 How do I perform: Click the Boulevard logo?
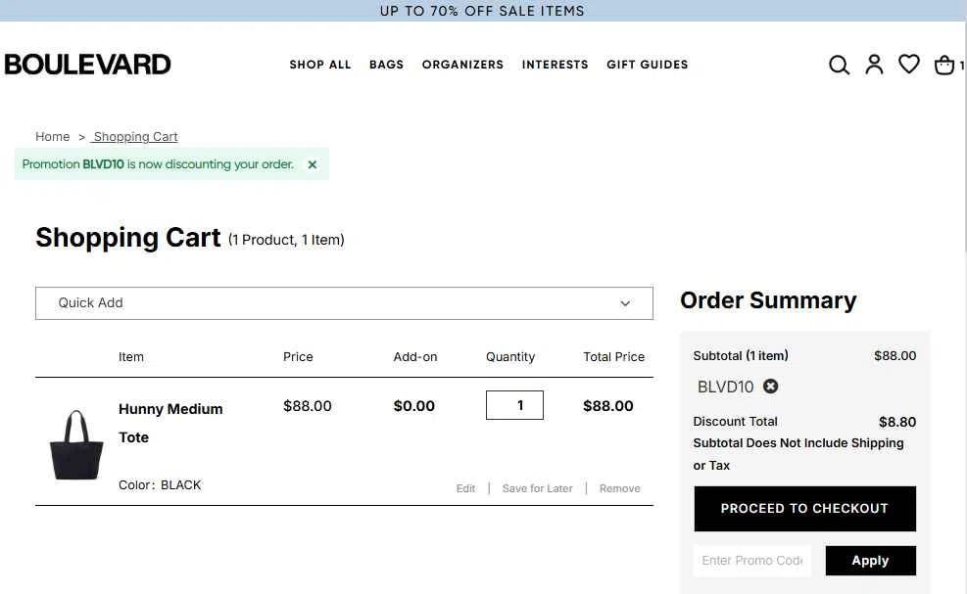[x=87, y=65]
